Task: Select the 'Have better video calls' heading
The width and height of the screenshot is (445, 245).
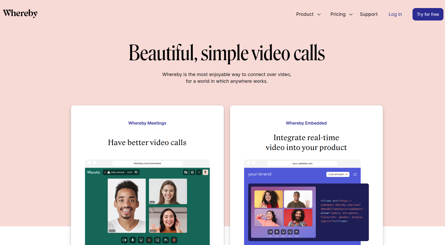Action: click(x=147, y=142)
